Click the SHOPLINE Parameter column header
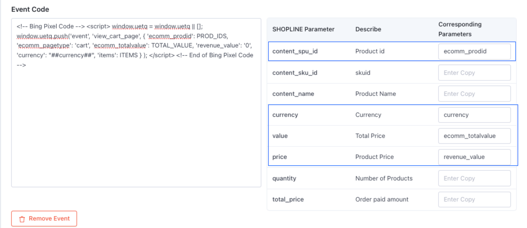The height and width of the screenshot is (228, 527). point(303,29)
